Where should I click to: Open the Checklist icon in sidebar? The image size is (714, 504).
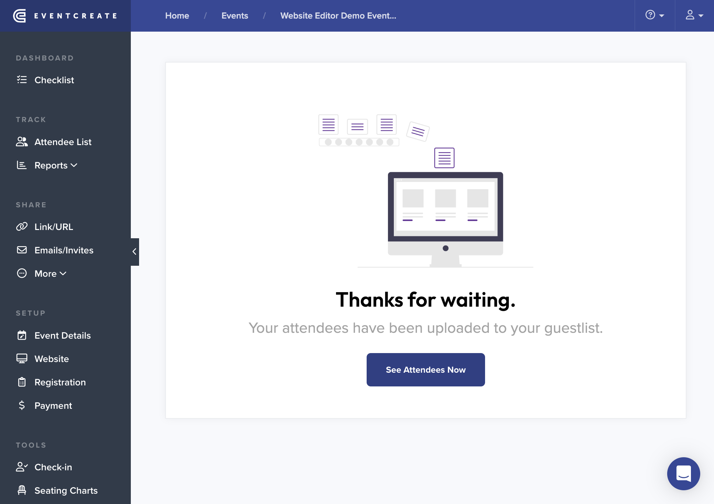pos(22,80)
